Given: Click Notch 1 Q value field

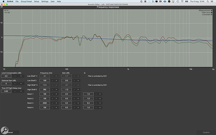Looking at the screenshot, I should point(88,94).
